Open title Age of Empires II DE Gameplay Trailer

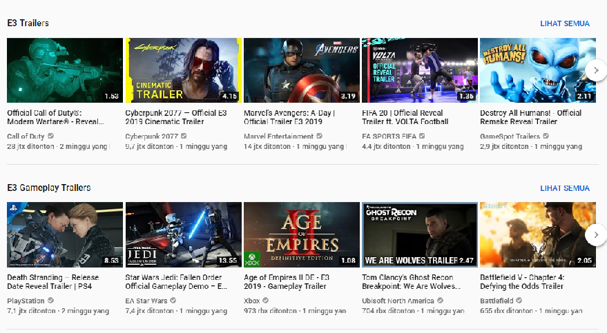(287, 282)
